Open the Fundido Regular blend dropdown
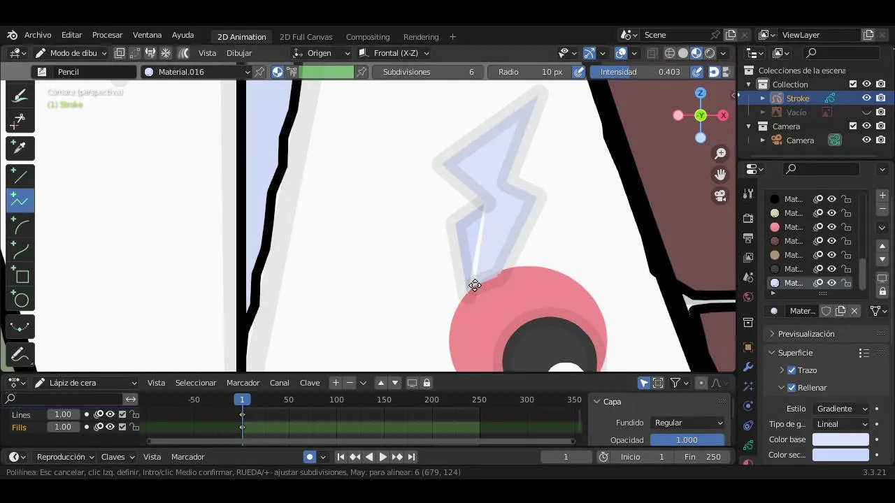895x503 pixels. [688, 423]
